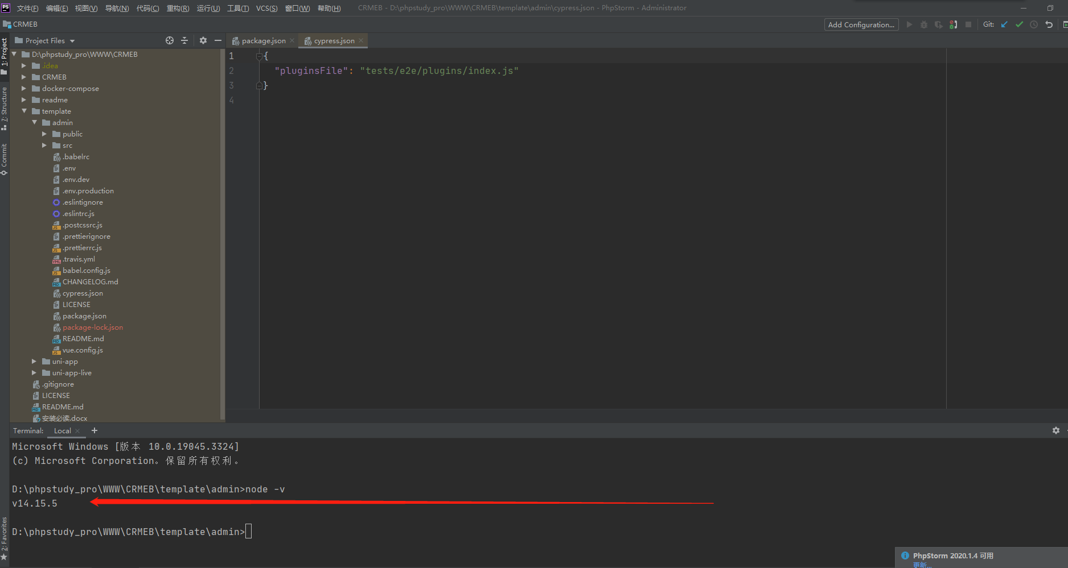The image size is (1068, 568).
Task: Select cypress.json file in project tree
Action: tap(83, 293)
